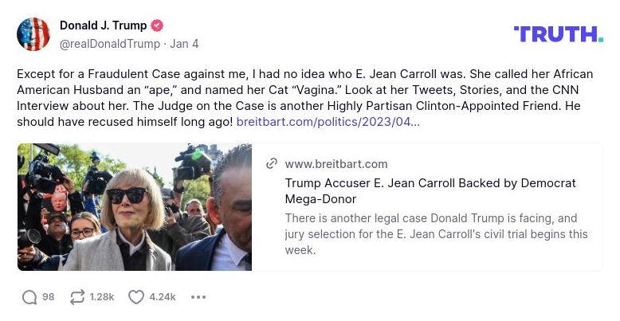620x321 pixels.
Task: Like the post with the heart icon
Action: click(x=136, y=297)
